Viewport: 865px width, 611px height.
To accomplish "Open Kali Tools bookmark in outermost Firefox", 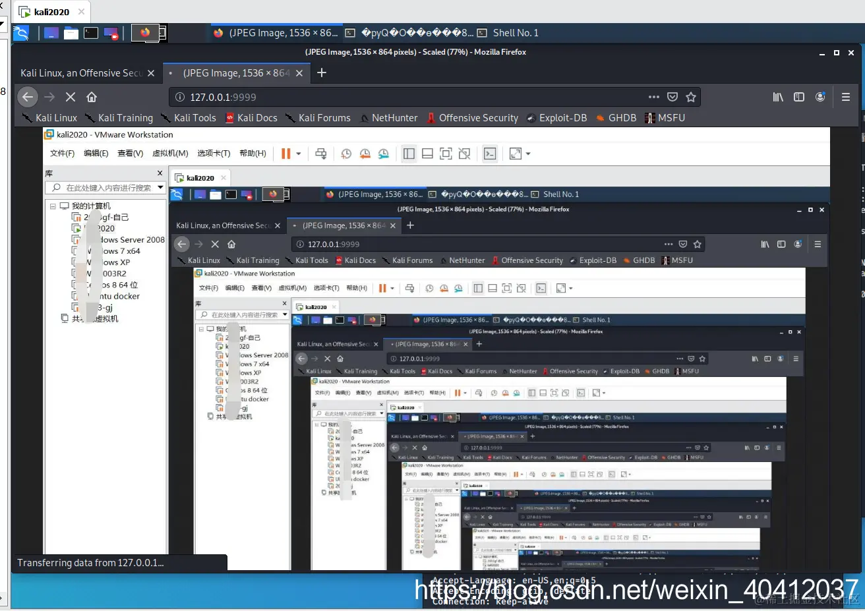I will (x=189, y=118).
